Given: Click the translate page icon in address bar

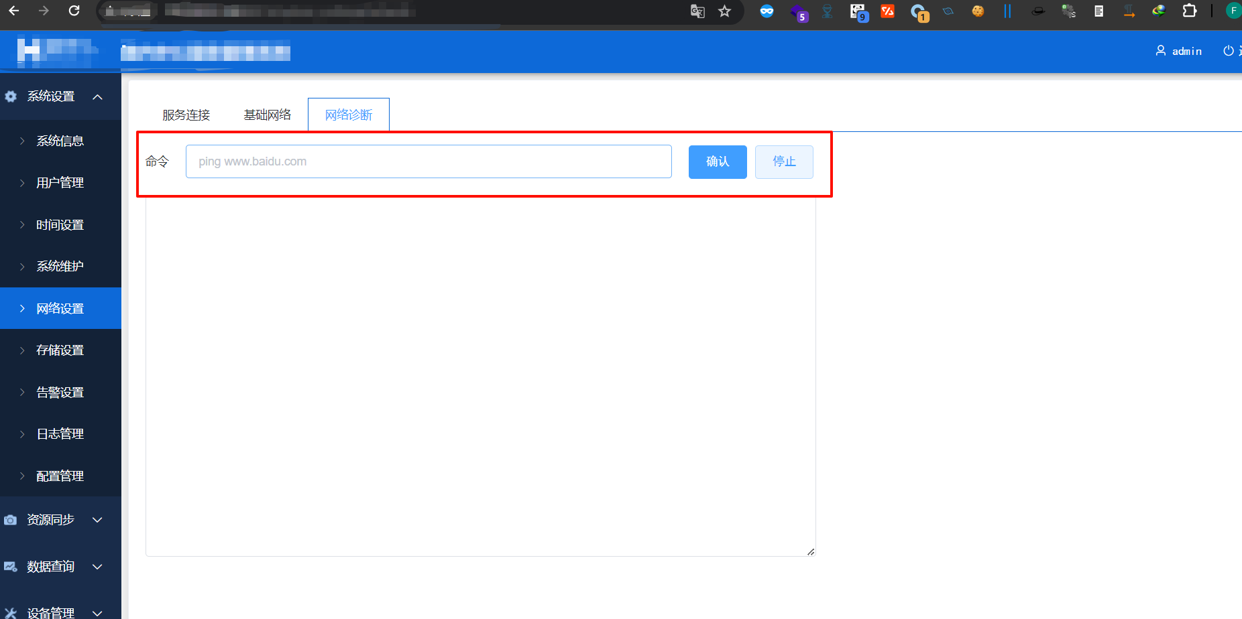Looking at the screenshot, I should (697, 11).
